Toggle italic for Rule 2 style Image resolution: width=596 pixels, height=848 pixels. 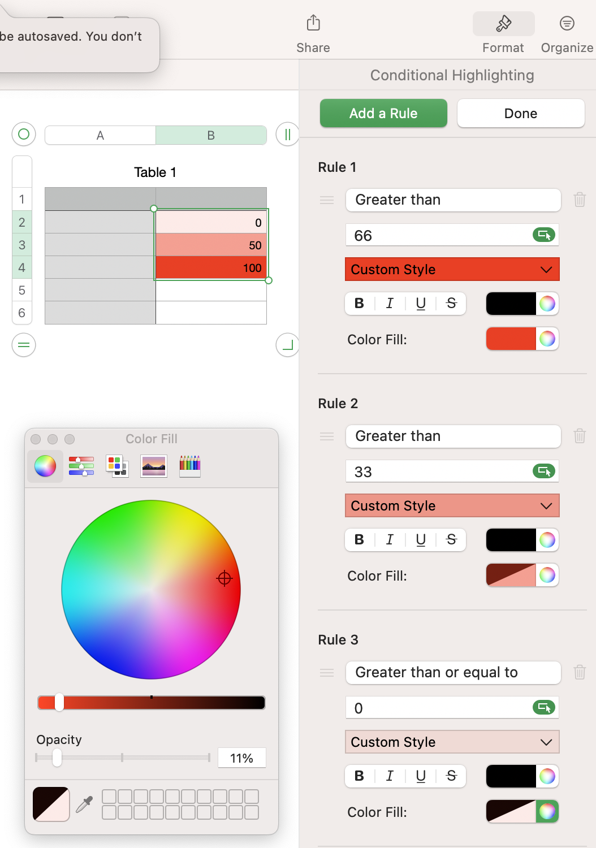pos(390,540)
